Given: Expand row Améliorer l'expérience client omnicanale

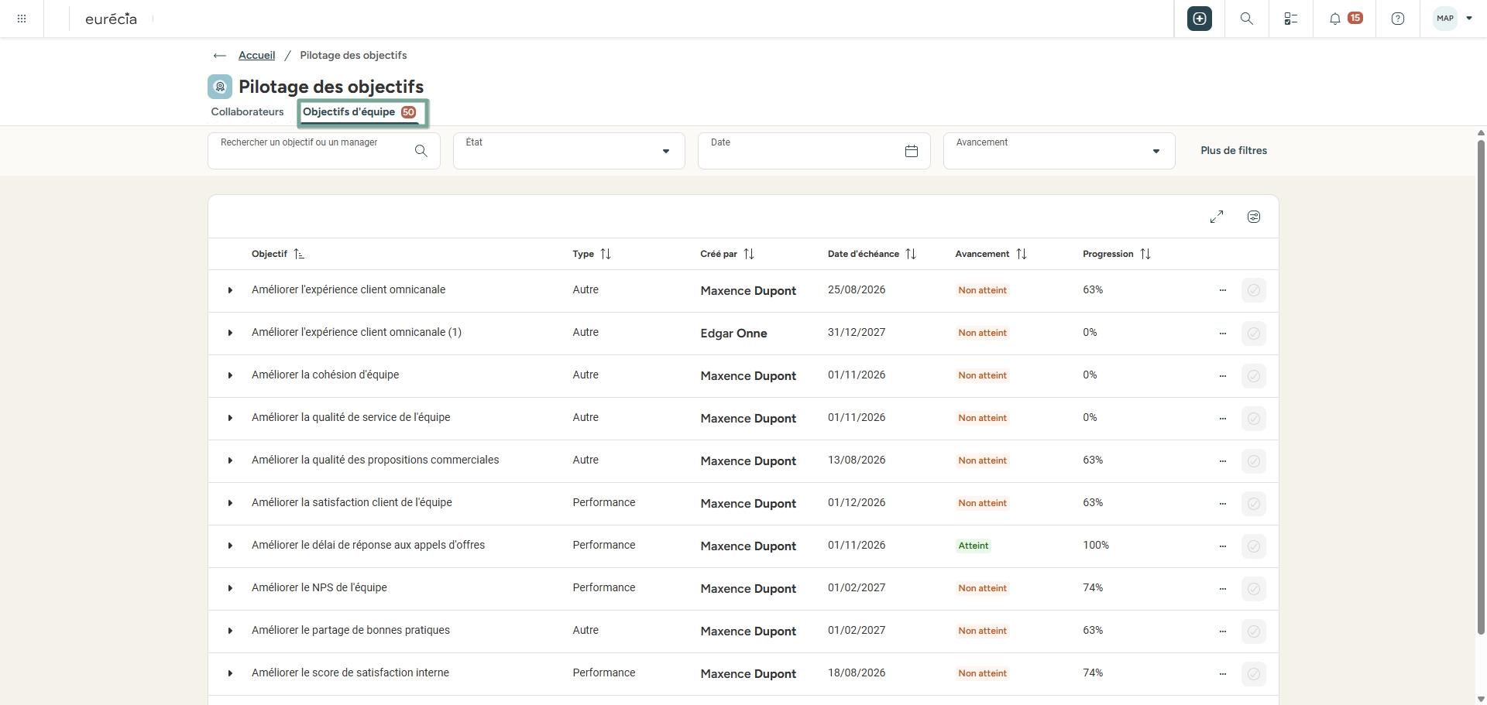Looking at the screenshot, I should click(230, 290).
